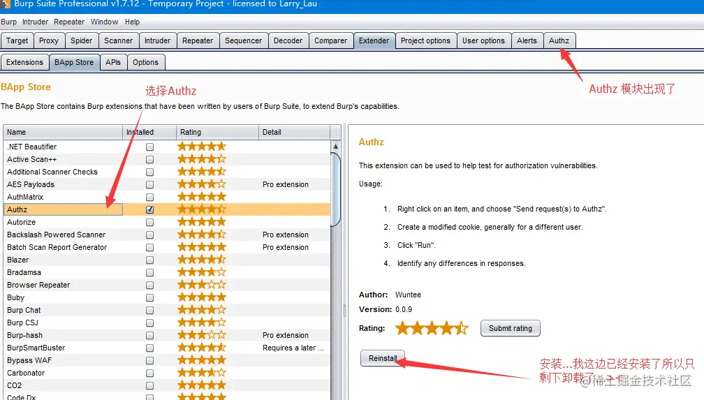
Task: Toggle installed checkbox for Bypass WAF
Action: (149, 360)
